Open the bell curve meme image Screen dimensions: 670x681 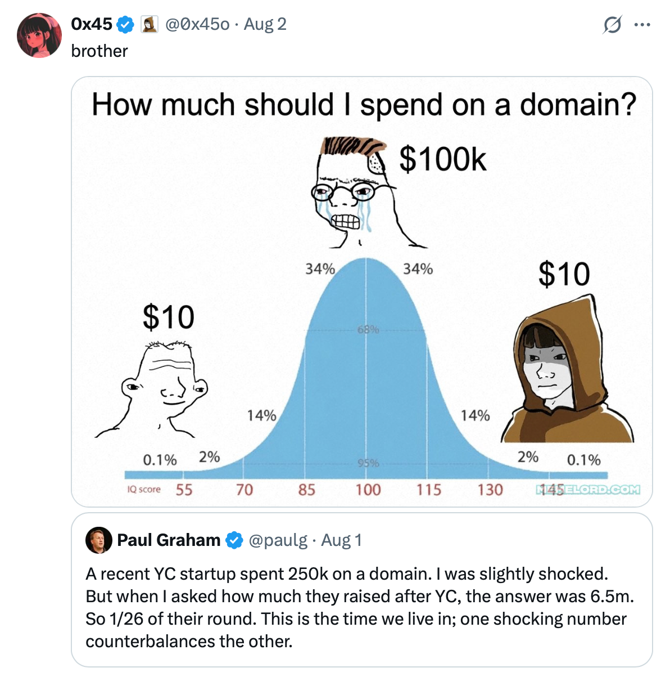tap(362, 292)
